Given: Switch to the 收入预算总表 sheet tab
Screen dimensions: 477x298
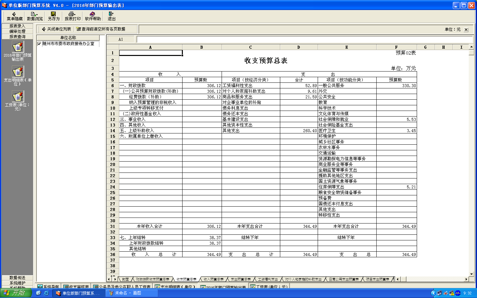Looking at the screenshot, I should pyautogui.click(x=213, y=279).
